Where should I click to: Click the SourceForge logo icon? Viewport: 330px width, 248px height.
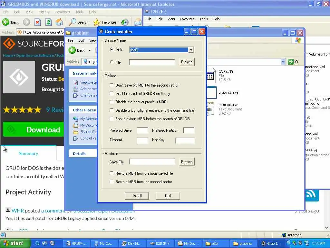tap(9, 44)
